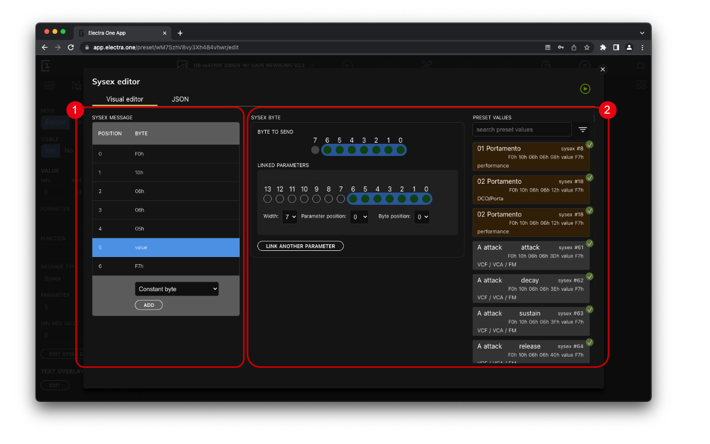This screenshot has width=710, height=444.
Task: Expand the Constant byte type dropdown
Action: [x=176, y=289]
